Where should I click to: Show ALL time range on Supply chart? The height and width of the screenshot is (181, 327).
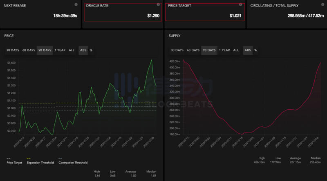(236, 50)
